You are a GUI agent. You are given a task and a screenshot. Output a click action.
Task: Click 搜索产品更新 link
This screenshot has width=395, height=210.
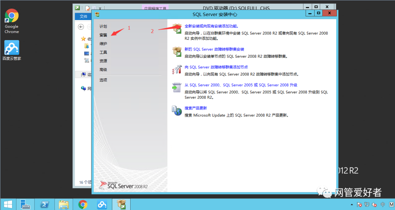pos(196,108)
